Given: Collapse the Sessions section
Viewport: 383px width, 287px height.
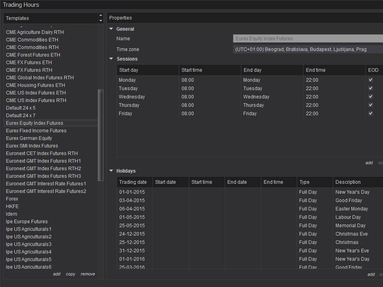Looking at the screenshot, I should pyautogui.click(x=111, y=59).
